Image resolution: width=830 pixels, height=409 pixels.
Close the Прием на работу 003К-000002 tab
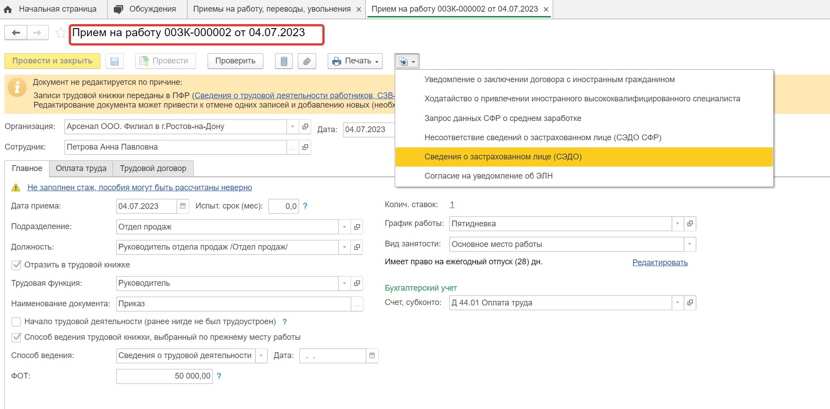coord(546,9)
